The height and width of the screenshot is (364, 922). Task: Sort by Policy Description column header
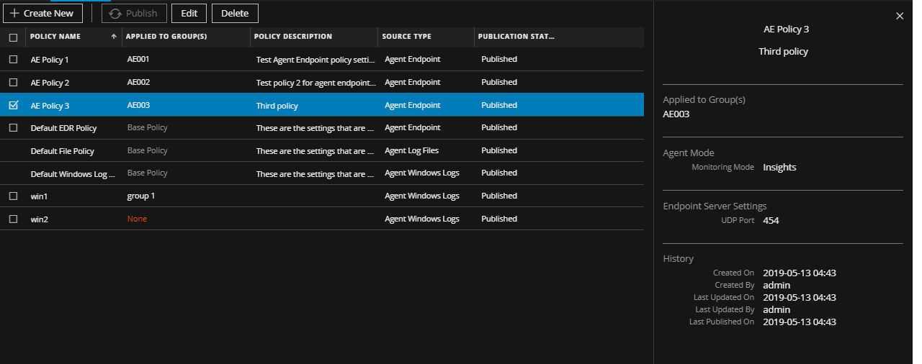coord(293,37)
